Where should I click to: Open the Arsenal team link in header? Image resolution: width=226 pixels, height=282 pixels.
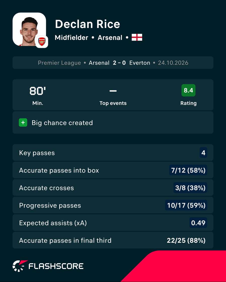point(110,38)
